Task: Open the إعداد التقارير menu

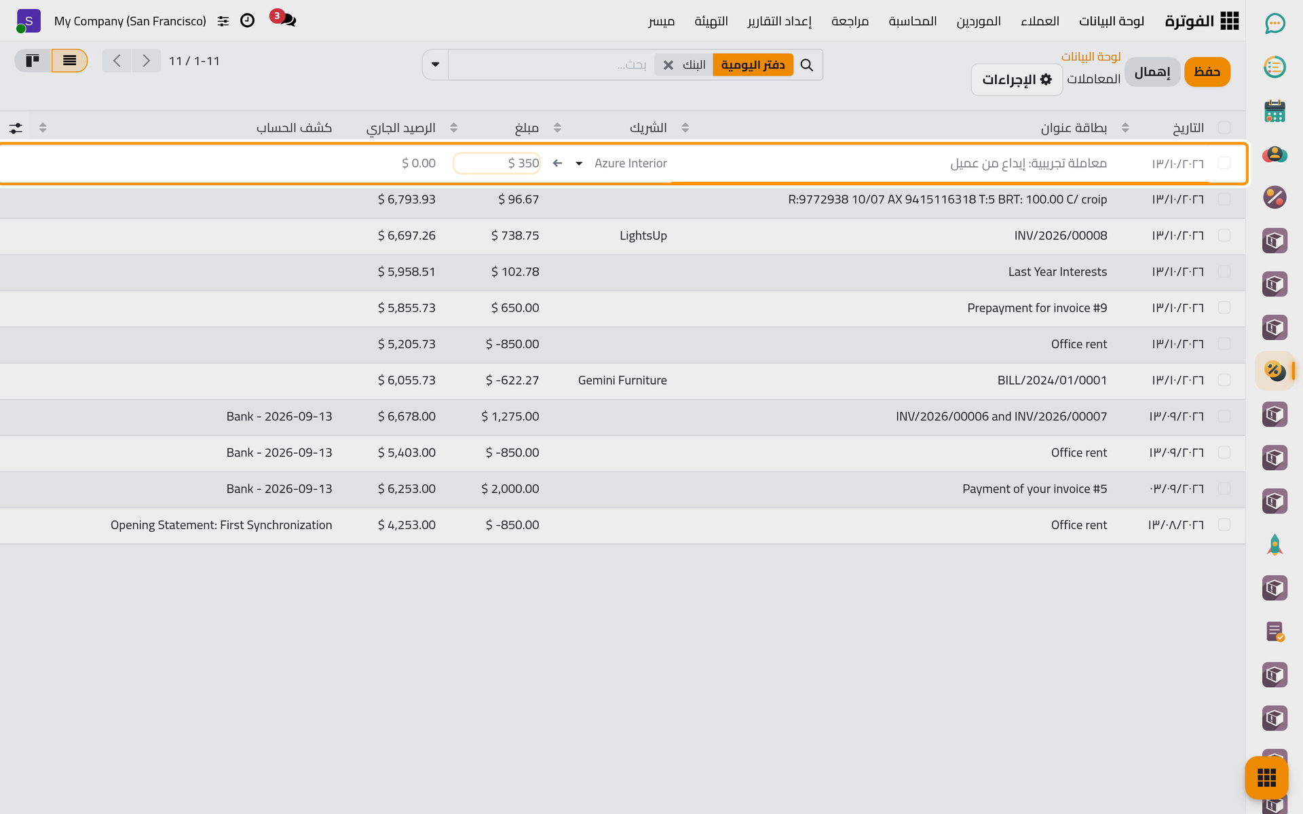Action: pyautogui.click(x=780, y=21)
